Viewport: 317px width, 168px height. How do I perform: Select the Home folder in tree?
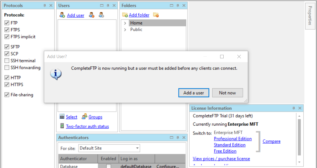157,23
